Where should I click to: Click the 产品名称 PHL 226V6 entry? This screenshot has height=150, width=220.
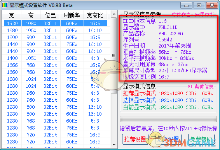(153, 34)
